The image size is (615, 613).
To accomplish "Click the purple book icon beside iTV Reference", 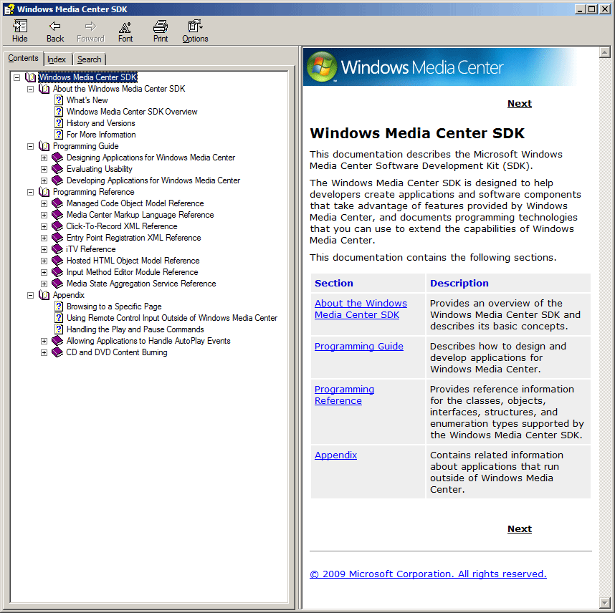I will tap(57, 249).
